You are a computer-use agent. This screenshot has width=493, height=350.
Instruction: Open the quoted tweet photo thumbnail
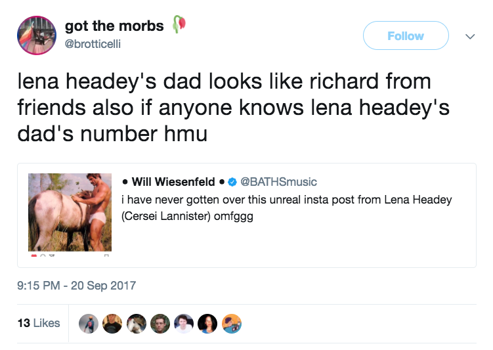[70, 212]
